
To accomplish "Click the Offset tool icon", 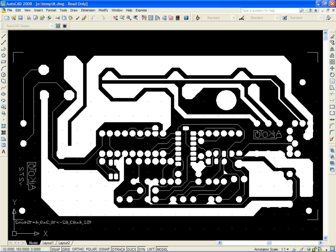I will tap(332, 55).
